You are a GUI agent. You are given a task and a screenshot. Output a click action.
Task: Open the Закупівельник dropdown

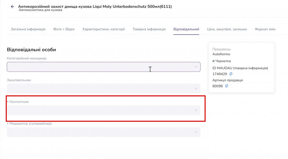coord(103,88)
